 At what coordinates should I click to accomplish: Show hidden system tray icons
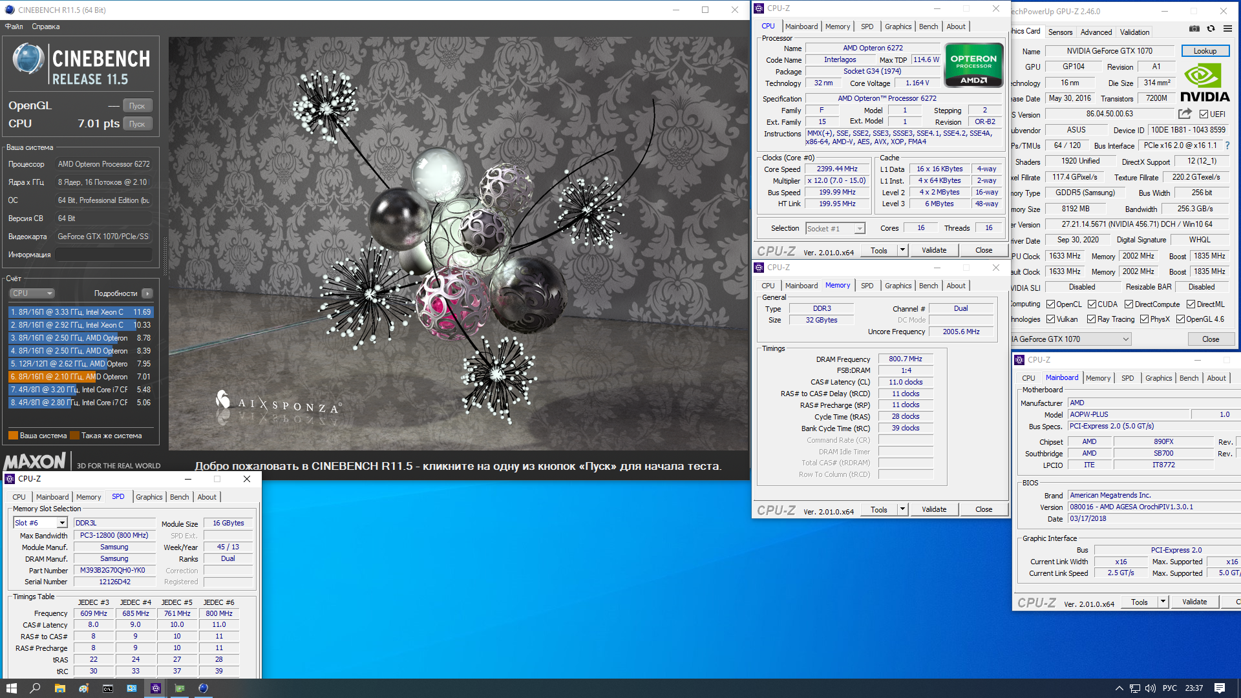click(1119, 688)
